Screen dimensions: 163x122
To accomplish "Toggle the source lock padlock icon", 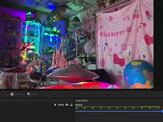I will pyautogui.click(x=71, y=105).
